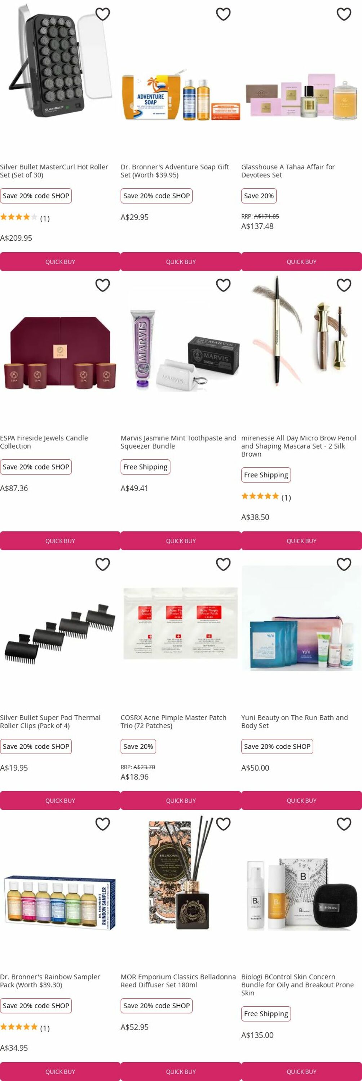This screenshot has width=362, height=1081.
Task: Open the ESPA Fireside Jewels Candle Collection title link
Action: (44, 442)
